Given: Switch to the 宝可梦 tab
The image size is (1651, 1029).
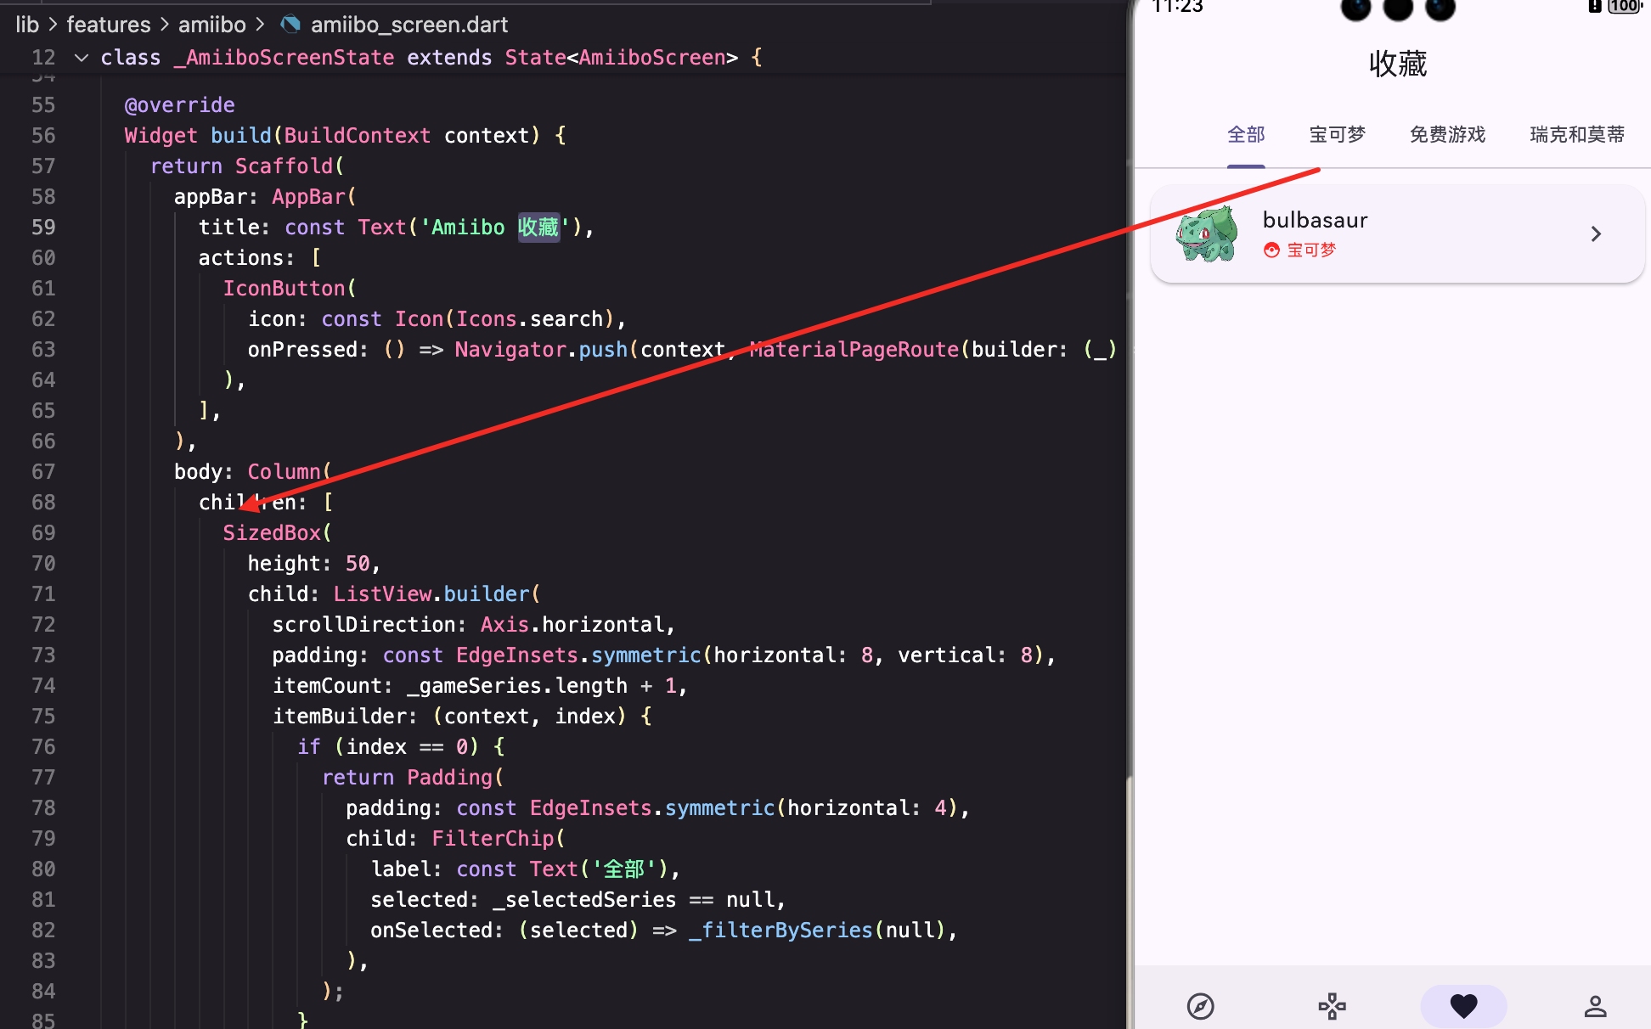Looking at the screenshot, I should (1337, 135).
